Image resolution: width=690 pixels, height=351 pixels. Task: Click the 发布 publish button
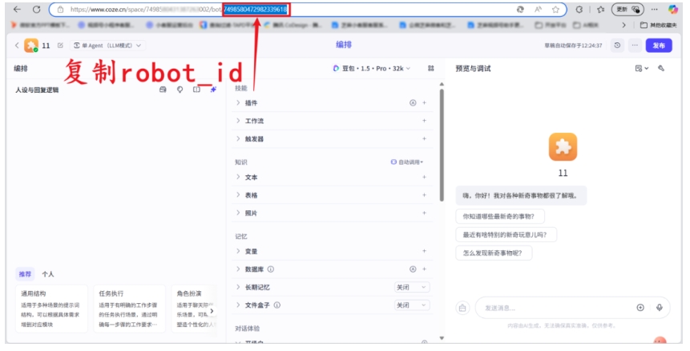coord(659,46)
